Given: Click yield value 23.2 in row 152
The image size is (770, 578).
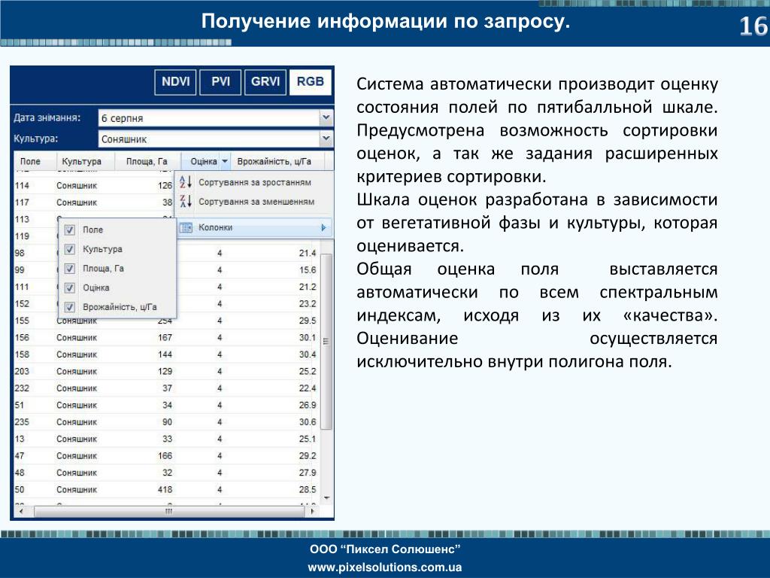Looking at the screenshot, I should 308,304.
